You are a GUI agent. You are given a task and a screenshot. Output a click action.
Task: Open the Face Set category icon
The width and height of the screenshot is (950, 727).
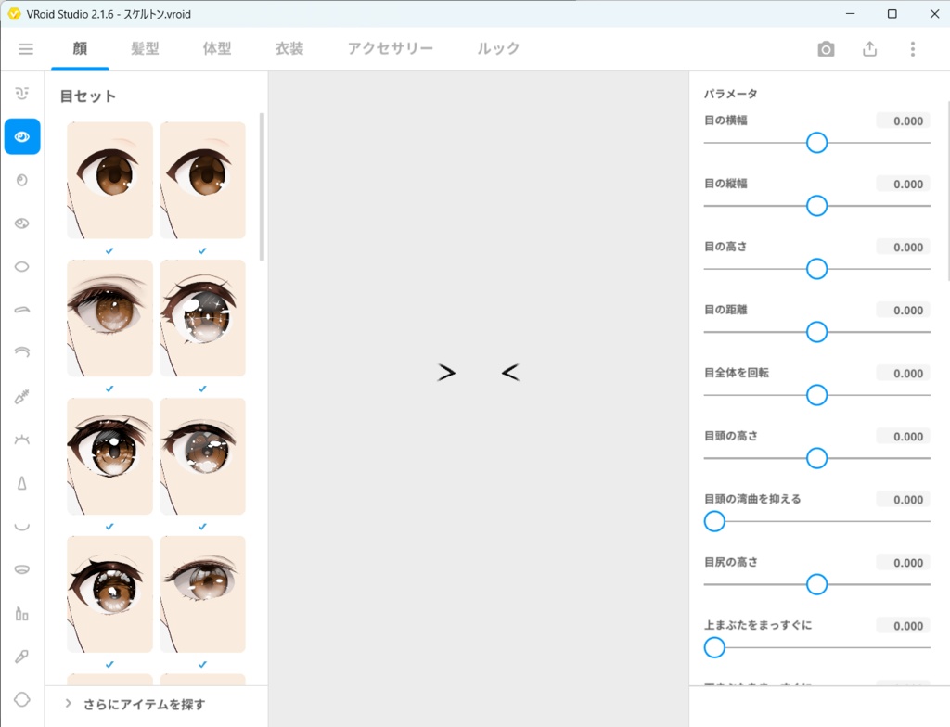pyautogui.click(x=22, y=94)
